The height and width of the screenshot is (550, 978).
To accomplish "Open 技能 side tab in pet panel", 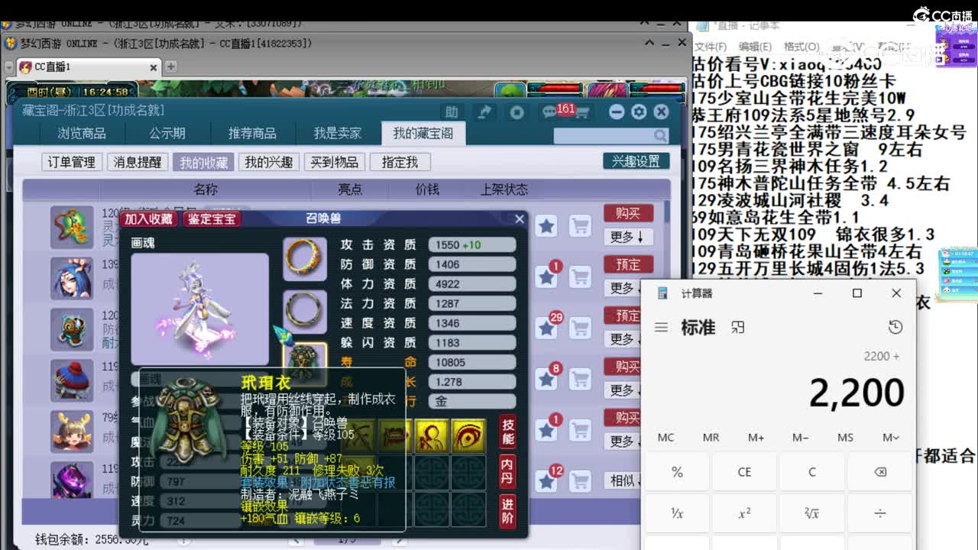I will coord(508,433).
